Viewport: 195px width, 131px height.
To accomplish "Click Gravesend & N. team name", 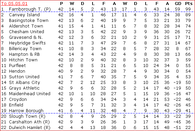I will pos(26,37).
